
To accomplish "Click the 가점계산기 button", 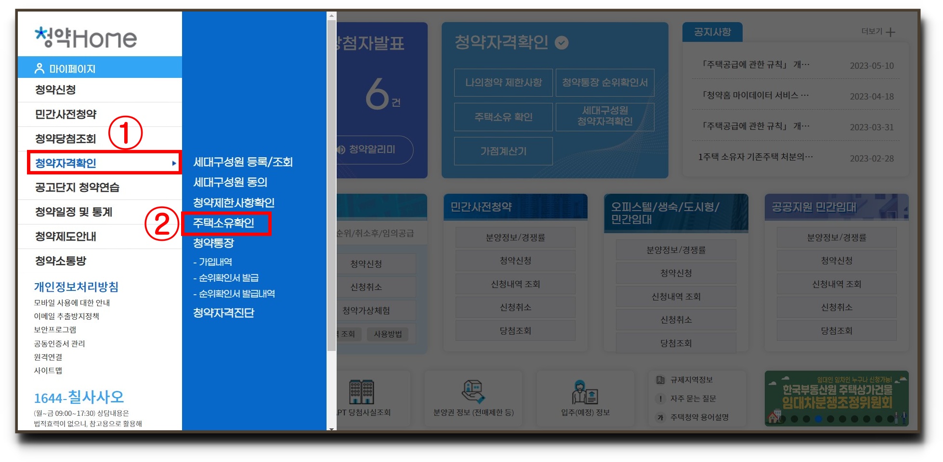I will (x=503, y=150).
